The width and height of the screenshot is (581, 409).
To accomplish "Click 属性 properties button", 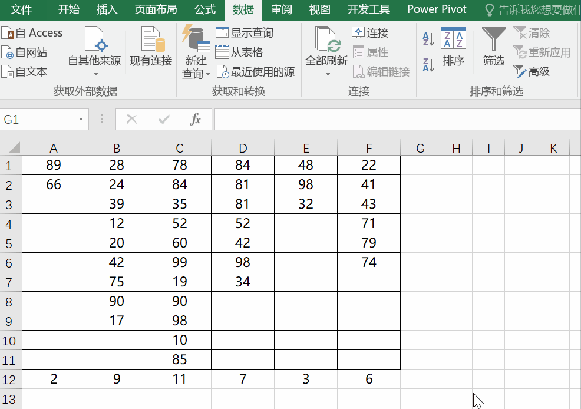I will click(x=371, y=52).
